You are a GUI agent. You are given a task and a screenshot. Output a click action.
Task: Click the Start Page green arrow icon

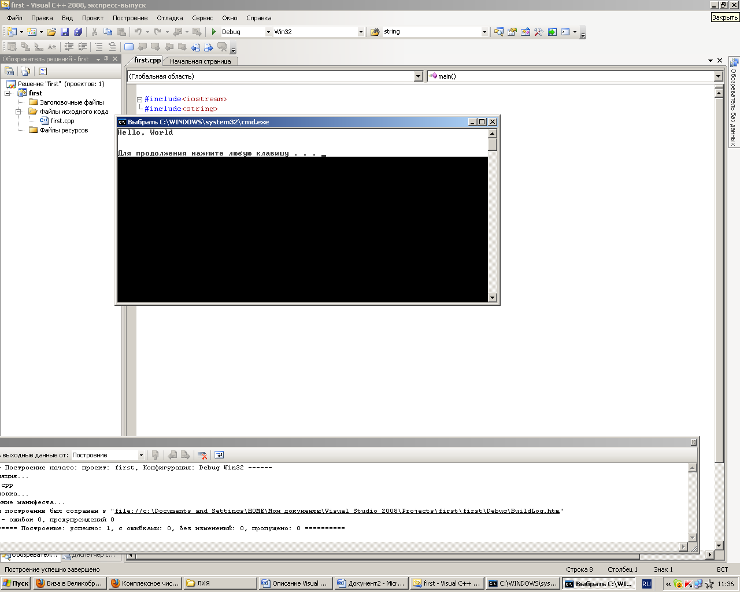552,32
